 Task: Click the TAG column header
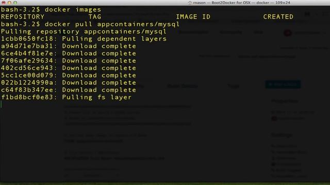(x=95, y=17)
